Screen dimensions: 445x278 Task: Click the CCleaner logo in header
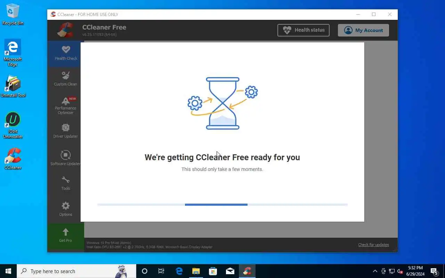(65, 30)
